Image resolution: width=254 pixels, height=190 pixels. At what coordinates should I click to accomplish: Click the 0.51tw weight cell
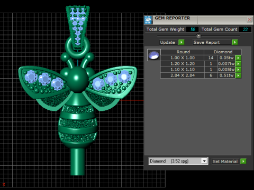click(226, 75)
